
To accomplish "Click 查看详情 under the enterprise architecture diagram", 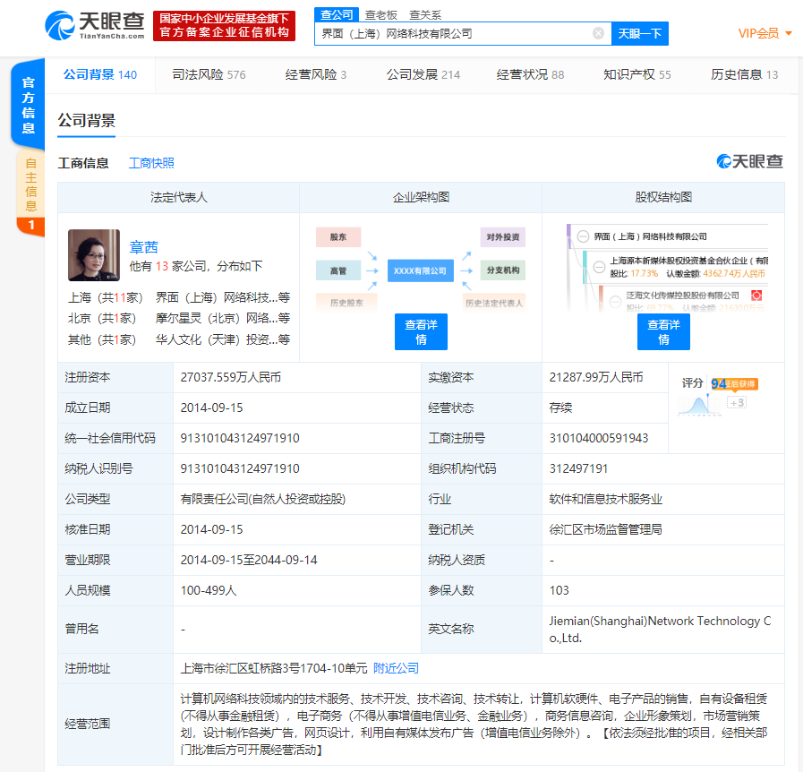I will click(x=421, y=331).
